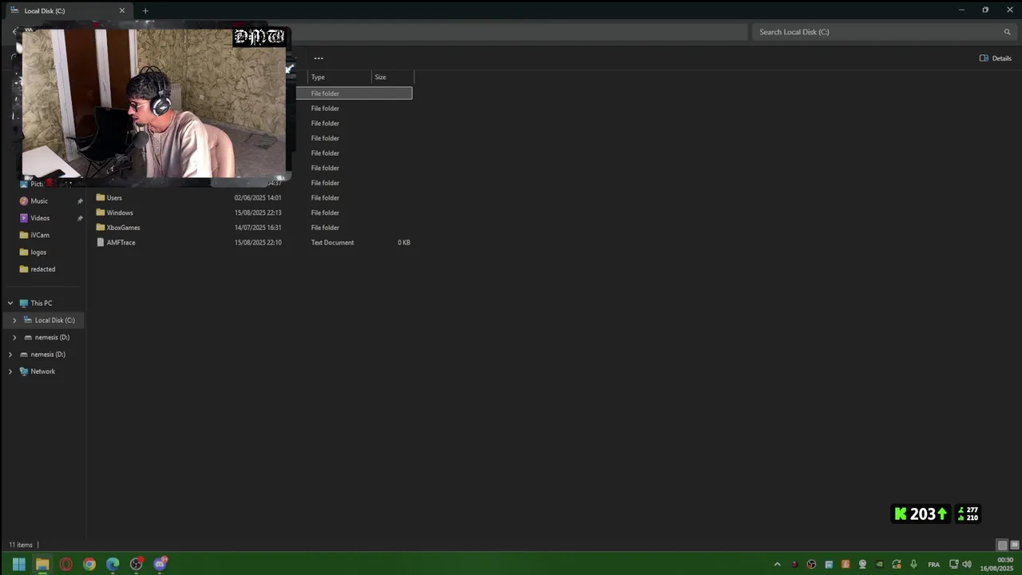Screen dimensions: 1022x575
Task: Launch Opera from the taskbar
Action: (x=66, y=565)
